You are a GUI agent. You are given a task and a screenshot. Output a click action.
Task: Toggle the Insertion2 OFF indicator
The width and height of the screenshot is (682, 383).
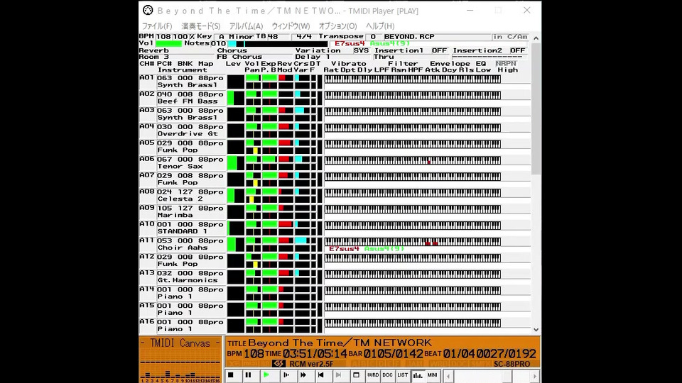tap(517, 50)
